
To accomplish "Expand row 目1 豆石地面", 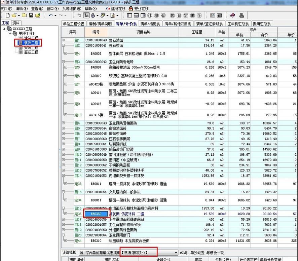I will pyautogui.click(x=64, y=40).
